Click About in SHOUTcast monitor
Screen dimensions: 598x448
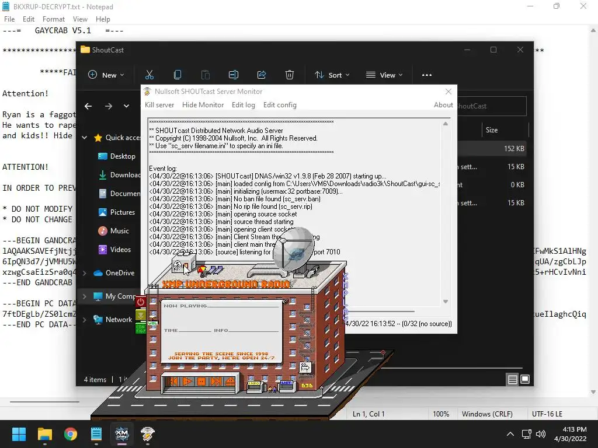(444, 105)
